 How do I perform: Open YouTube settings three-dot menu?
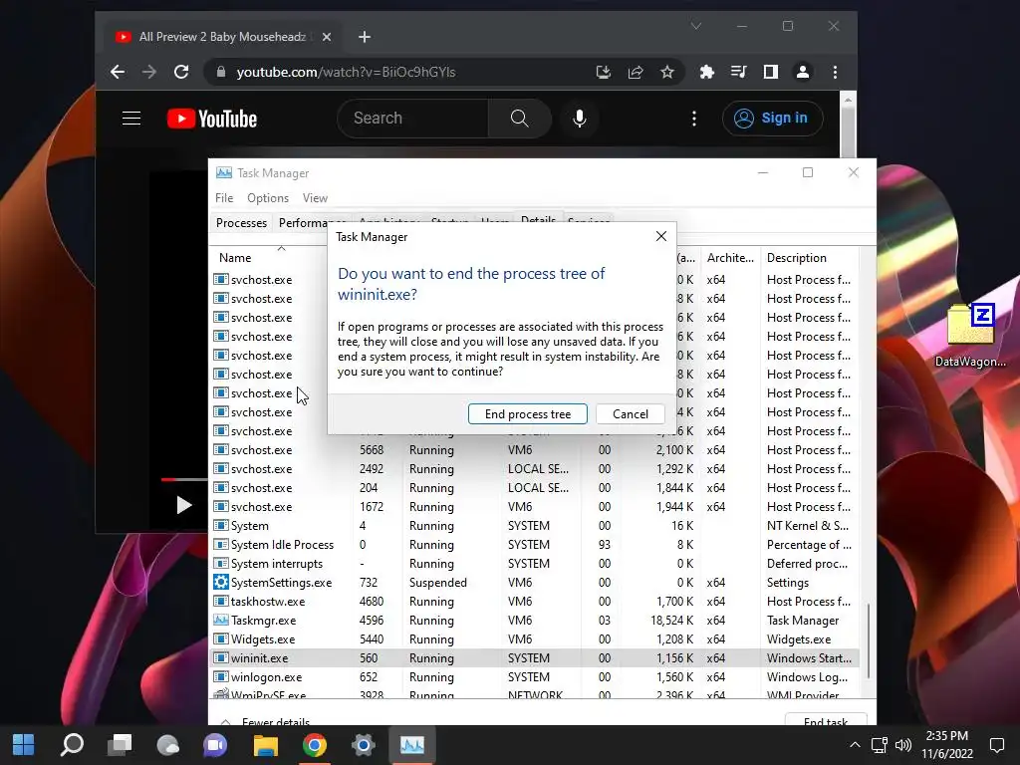(694, 119)
